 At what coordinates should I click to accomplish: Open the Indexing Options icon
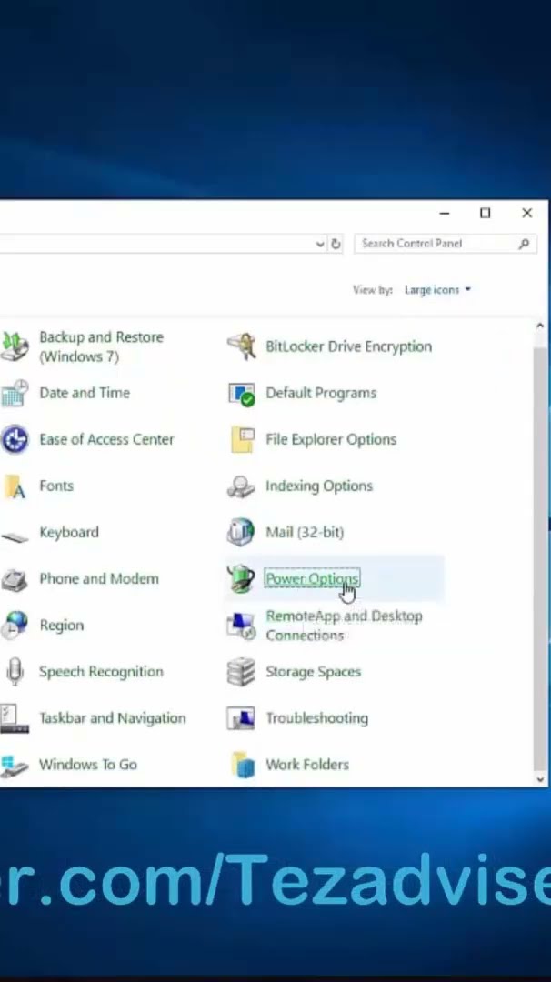click(x=241, y=486)
